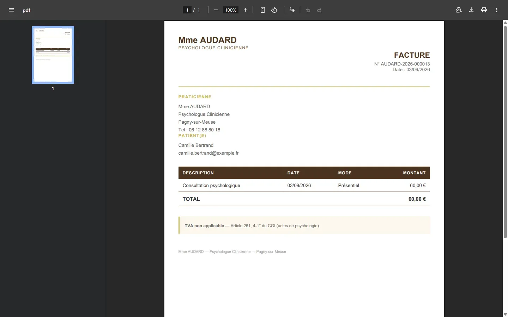
Task: Click the redo arrow icon
Action: coord(319,10)
